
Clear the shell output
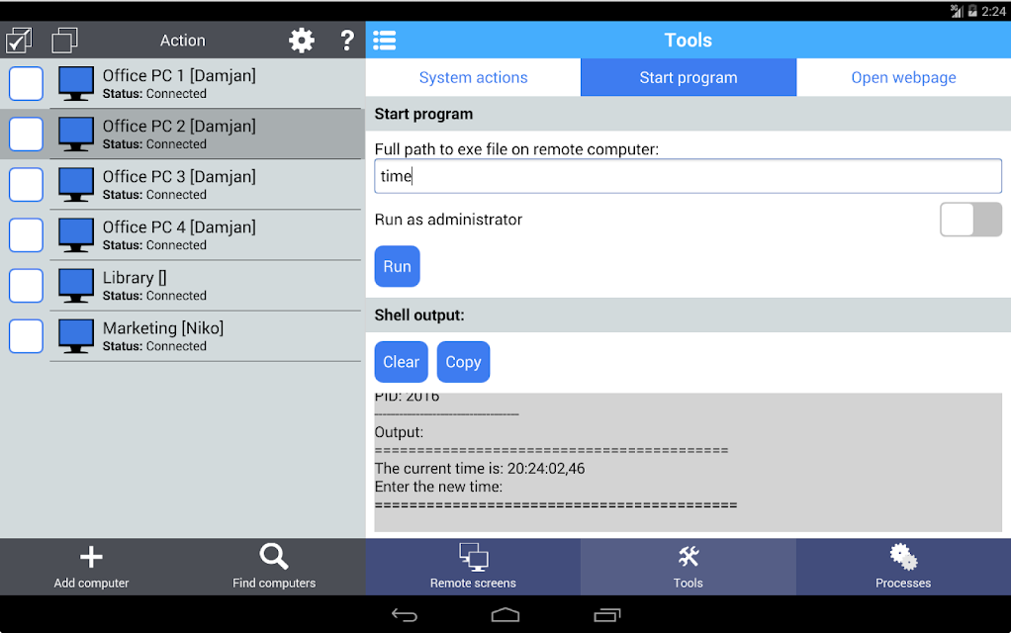click(x=401, y=362)
